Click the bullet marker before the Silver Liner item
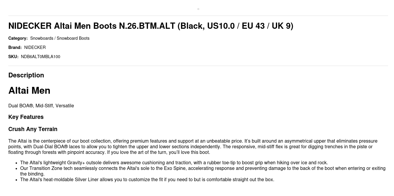 [16, 180]
